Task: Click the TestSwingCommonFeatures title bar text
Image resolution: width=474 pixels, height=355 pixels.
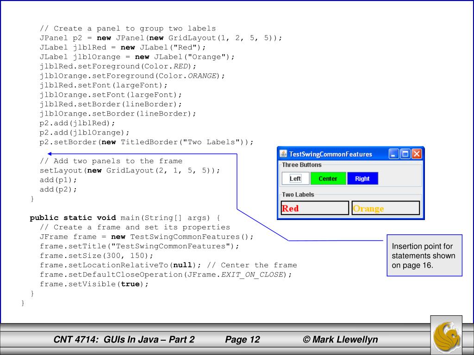Action: [x=331, y=154]
